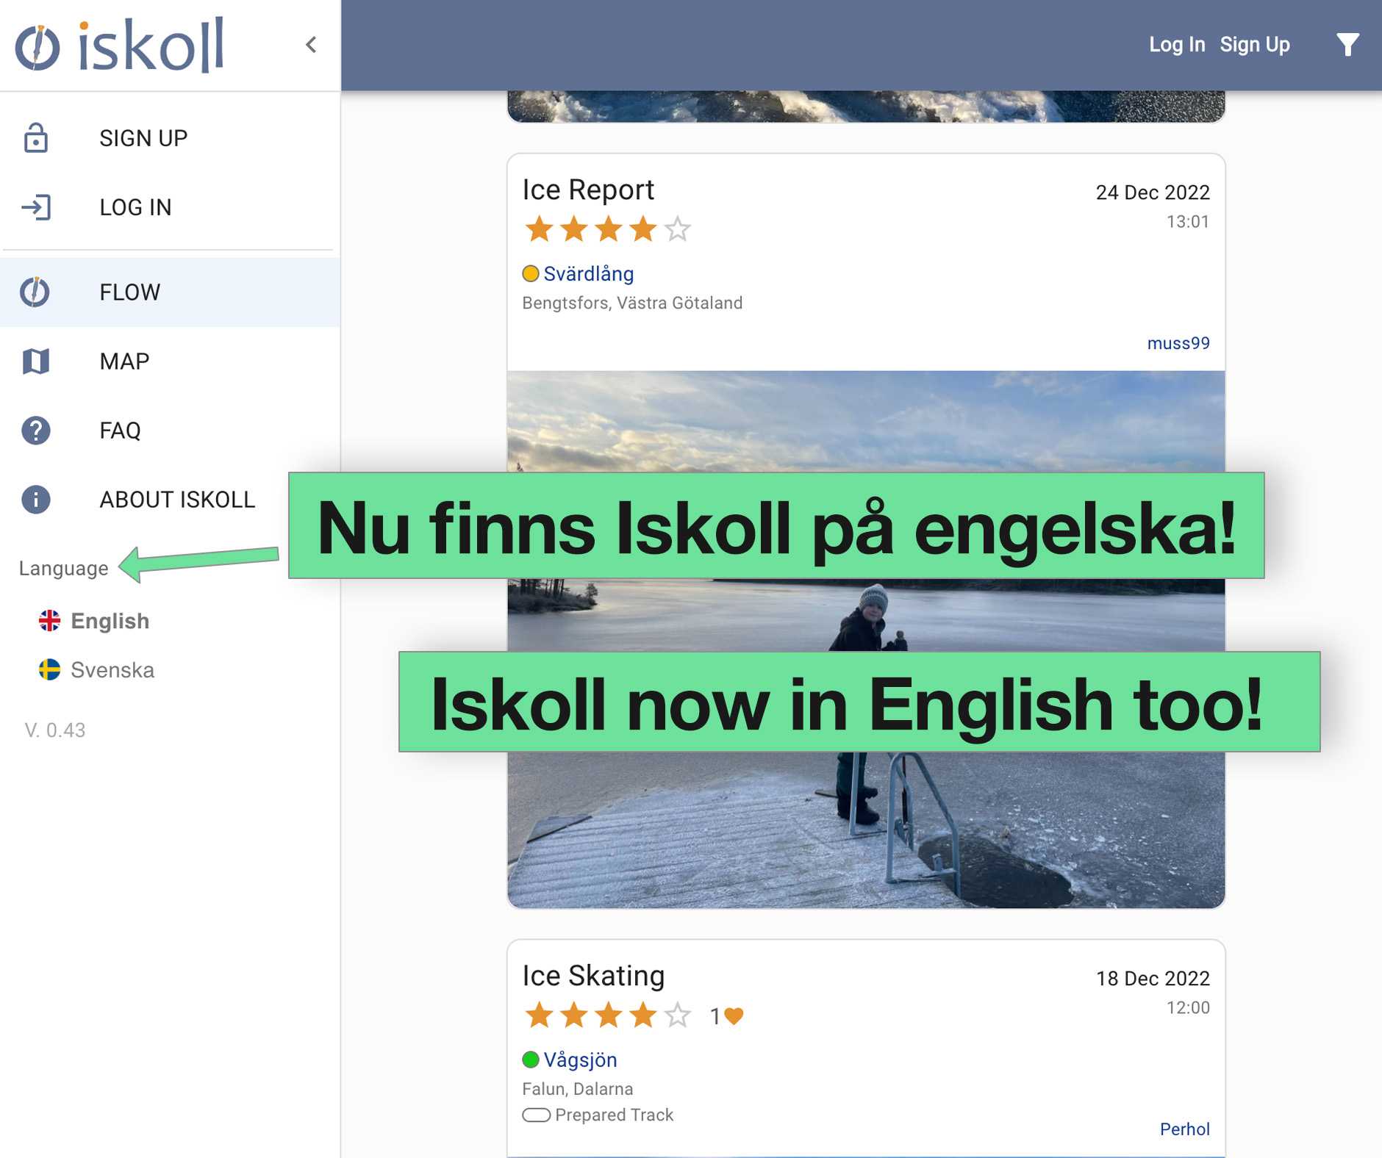Open user muss99 profile

(1178, 343)
